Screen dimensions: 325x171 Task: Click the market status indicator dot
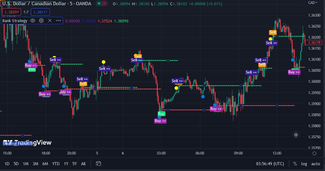point(99,4)
